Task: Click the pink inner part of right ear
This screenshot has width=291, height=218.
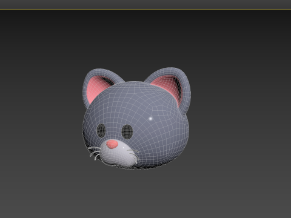Action: (x=169, y=87)
